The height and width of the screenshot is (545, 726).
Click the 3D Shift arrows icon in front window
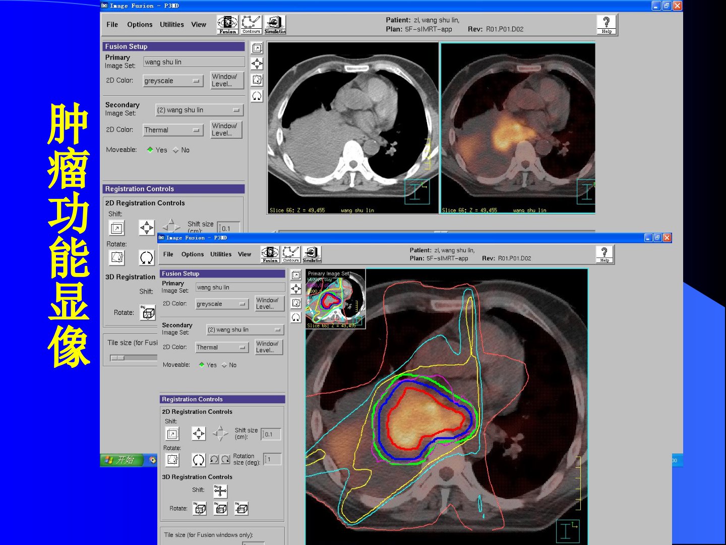click(220, 491)
